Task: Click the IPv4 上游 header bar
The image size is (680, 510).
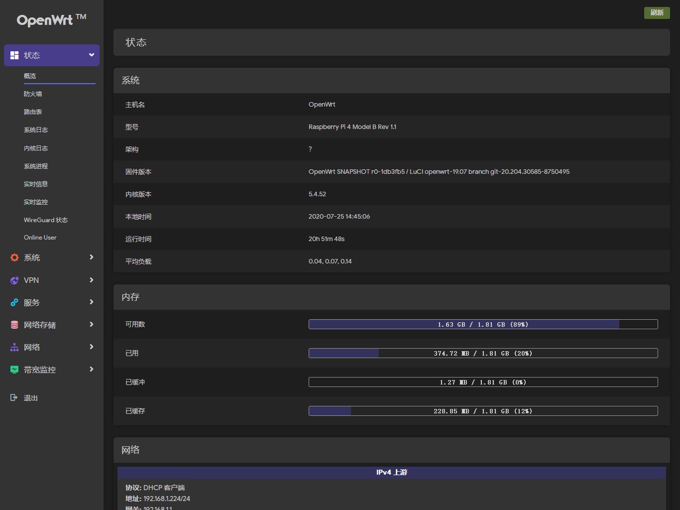Action: [392, 472]
